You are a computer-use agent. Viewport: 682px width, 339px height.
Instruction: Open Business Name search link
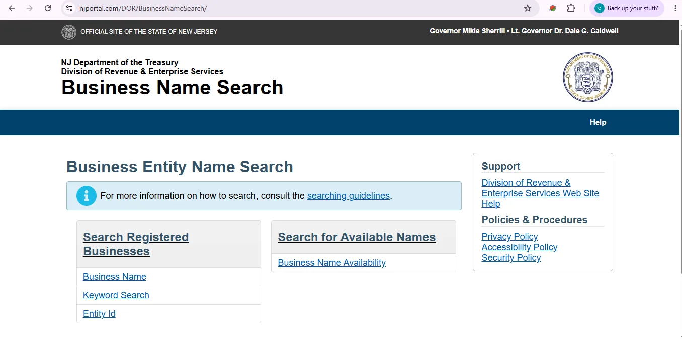(115, 277)
